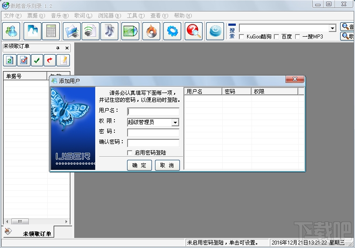The width and height of the screenshot is (355, 248).
Task: Click the horizontal scrollbar thumb in the order list
Action: pyautogui.click(x=20, y=221)
